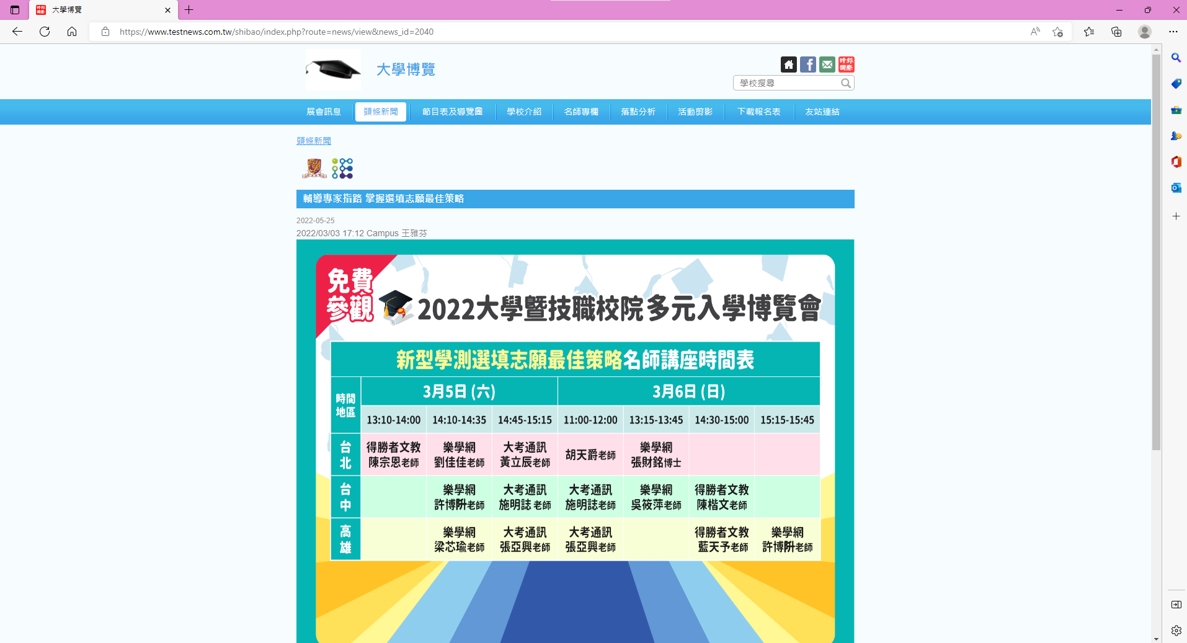Screen dimensions: 1187x643
Task: Click the university crest share icon
Action: [x=314, y=168]
